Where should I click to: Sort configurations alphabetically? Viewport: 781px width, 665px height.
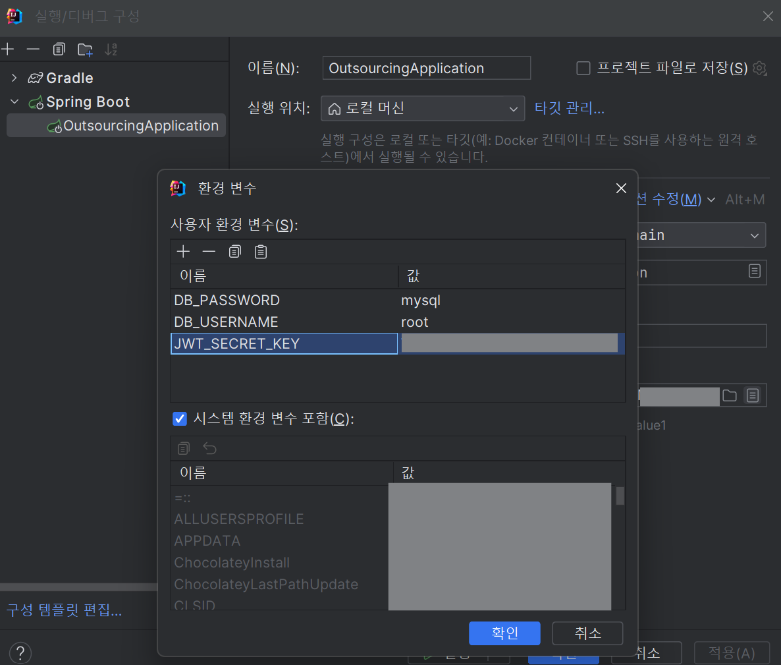[111, 49]
